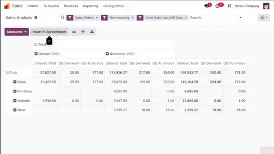
Task: Open the view switcher dropdown
Action: 264,18
